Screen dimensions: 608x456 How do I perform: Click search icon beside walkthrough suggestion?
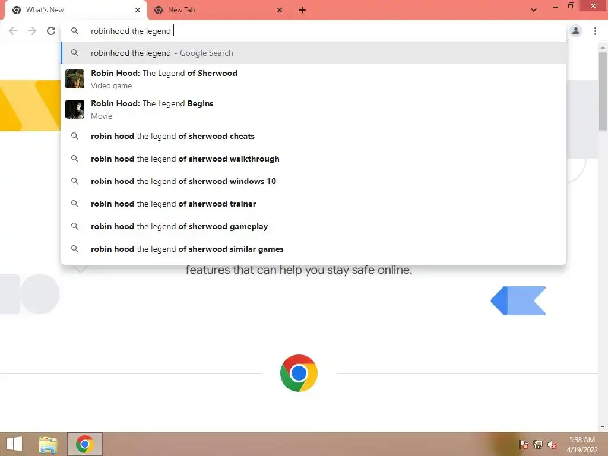point(75,159)
